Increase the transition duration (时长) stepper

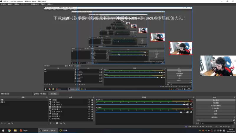234,123
